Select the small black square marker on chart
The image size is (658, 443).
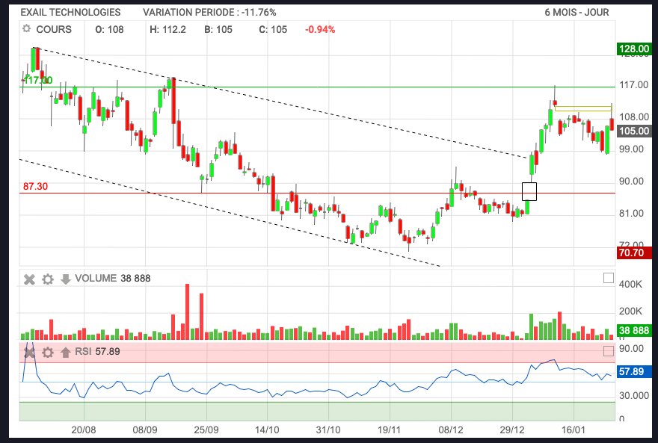pyautogui.click(x=529, y=191)
